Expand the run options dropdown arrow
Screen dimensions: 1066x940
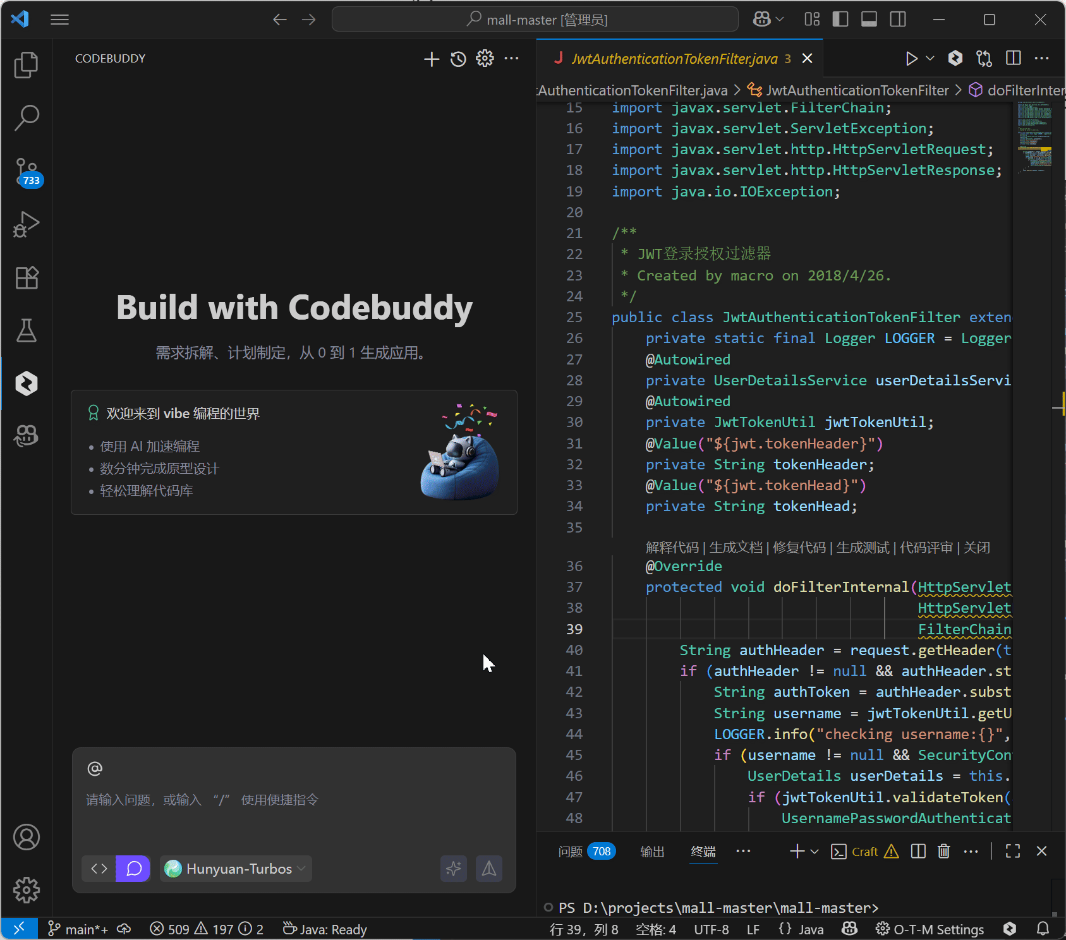click(930, 59)
